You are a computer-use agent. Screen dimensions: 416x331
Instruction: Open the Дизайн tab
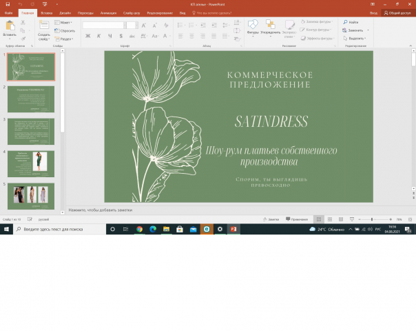point(65,12)
